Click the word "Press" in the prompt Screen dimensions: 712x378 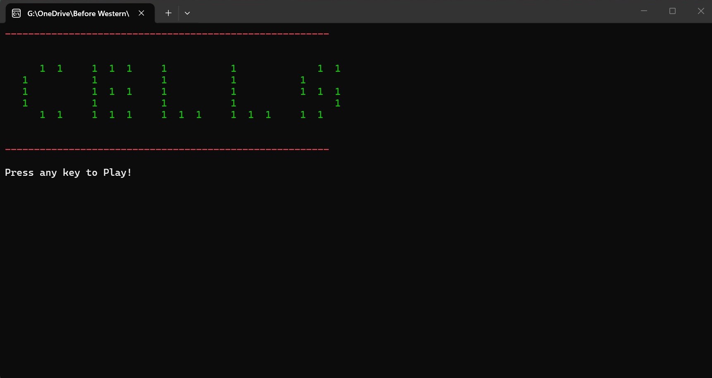point(19,172)
